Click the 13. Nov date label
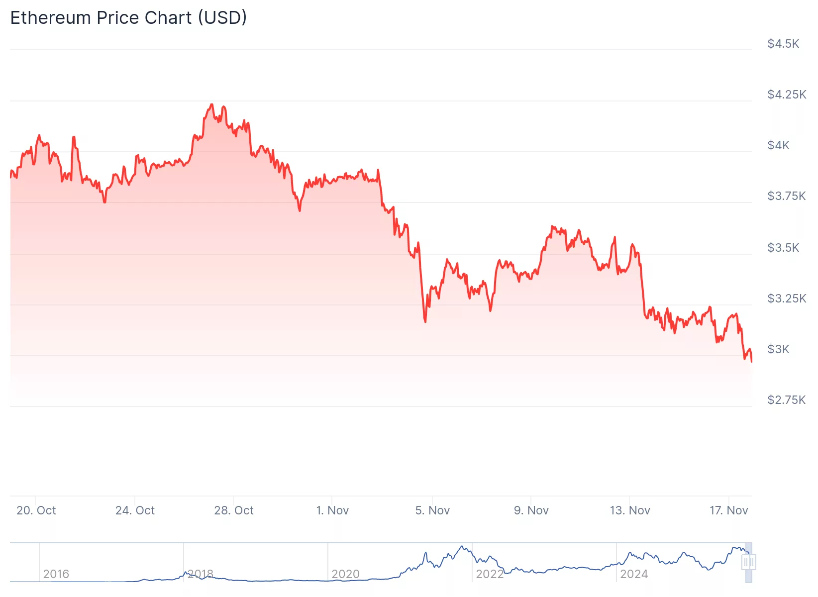 (630, 510)
